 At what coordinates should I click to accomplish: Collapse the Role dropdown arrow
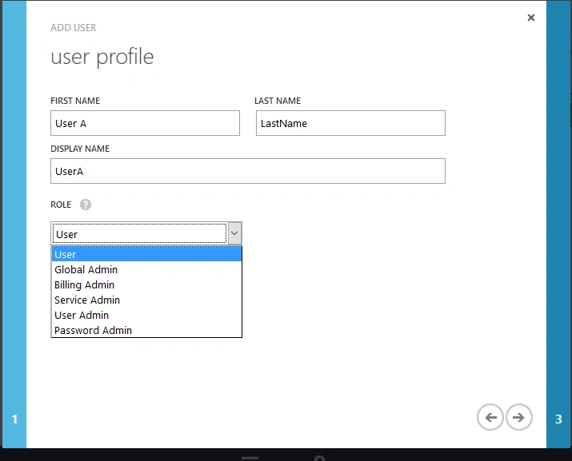pos(234,233)
